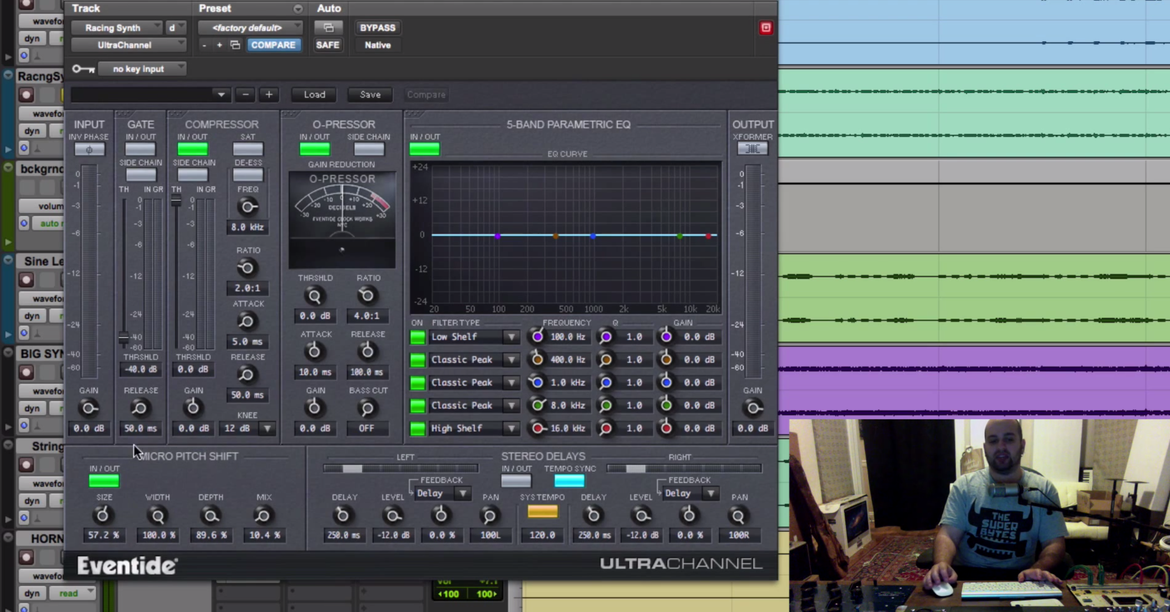Click the INV PHASE button in the Input section
Screen dimensions: 1170x612
90,149
